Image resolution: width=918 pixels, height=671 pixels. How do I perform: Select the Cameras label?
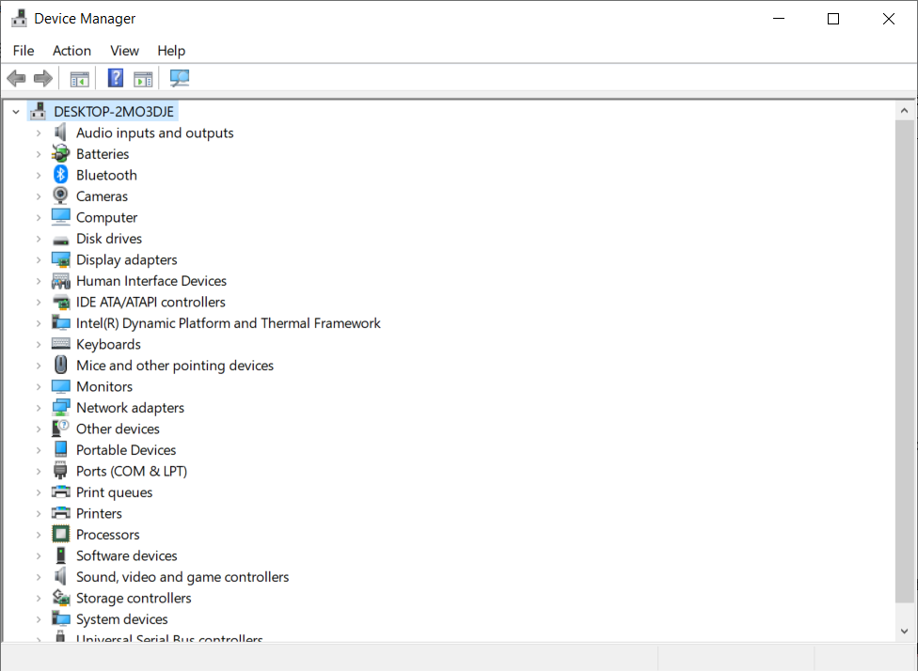tap(102, 196)
